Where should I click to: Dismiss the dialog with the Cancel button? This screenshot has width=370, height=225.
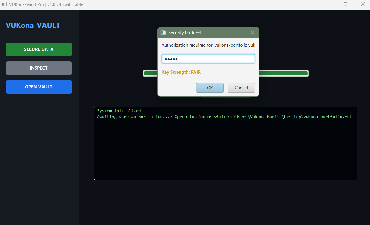click(x=241, y=88)
